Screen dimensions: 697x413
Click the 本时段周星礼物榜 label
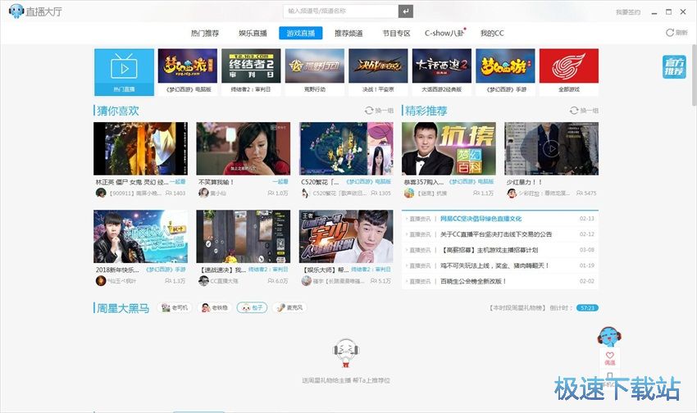pos(517,308)
